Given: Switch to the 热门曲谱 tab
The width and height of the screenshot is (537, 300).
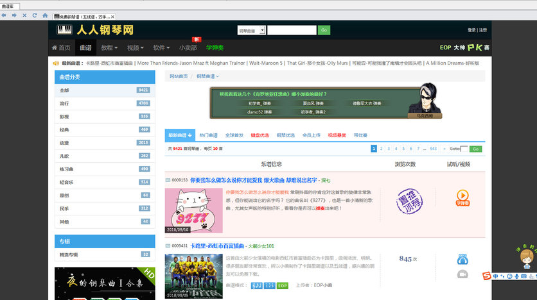Looking at the screenshot, I should pyautogui.click(x=208, y=135).
